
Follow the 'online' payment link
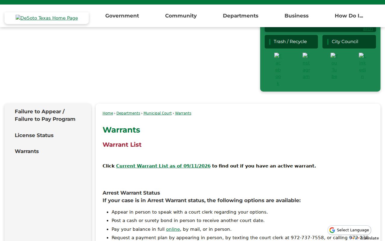[x=173, y=229]
